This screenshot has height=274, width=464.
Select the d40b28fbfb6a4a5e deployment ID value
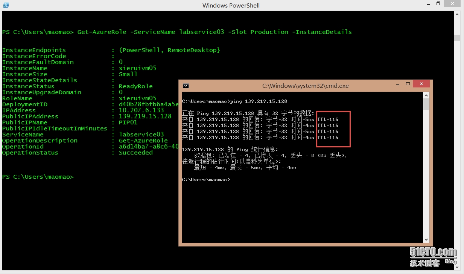pos(148,104)
